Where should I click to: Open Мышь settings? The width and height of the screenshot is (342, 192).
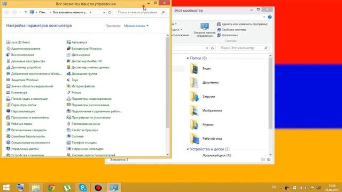click(74, 92)
